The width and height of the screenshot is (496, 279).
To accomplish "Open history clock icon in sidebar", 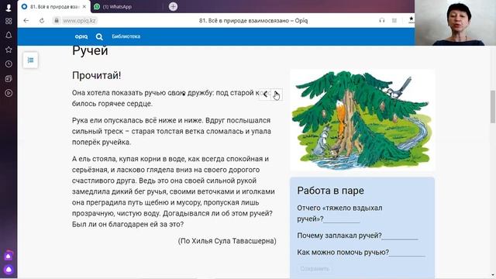I will (x=9, y=64).
